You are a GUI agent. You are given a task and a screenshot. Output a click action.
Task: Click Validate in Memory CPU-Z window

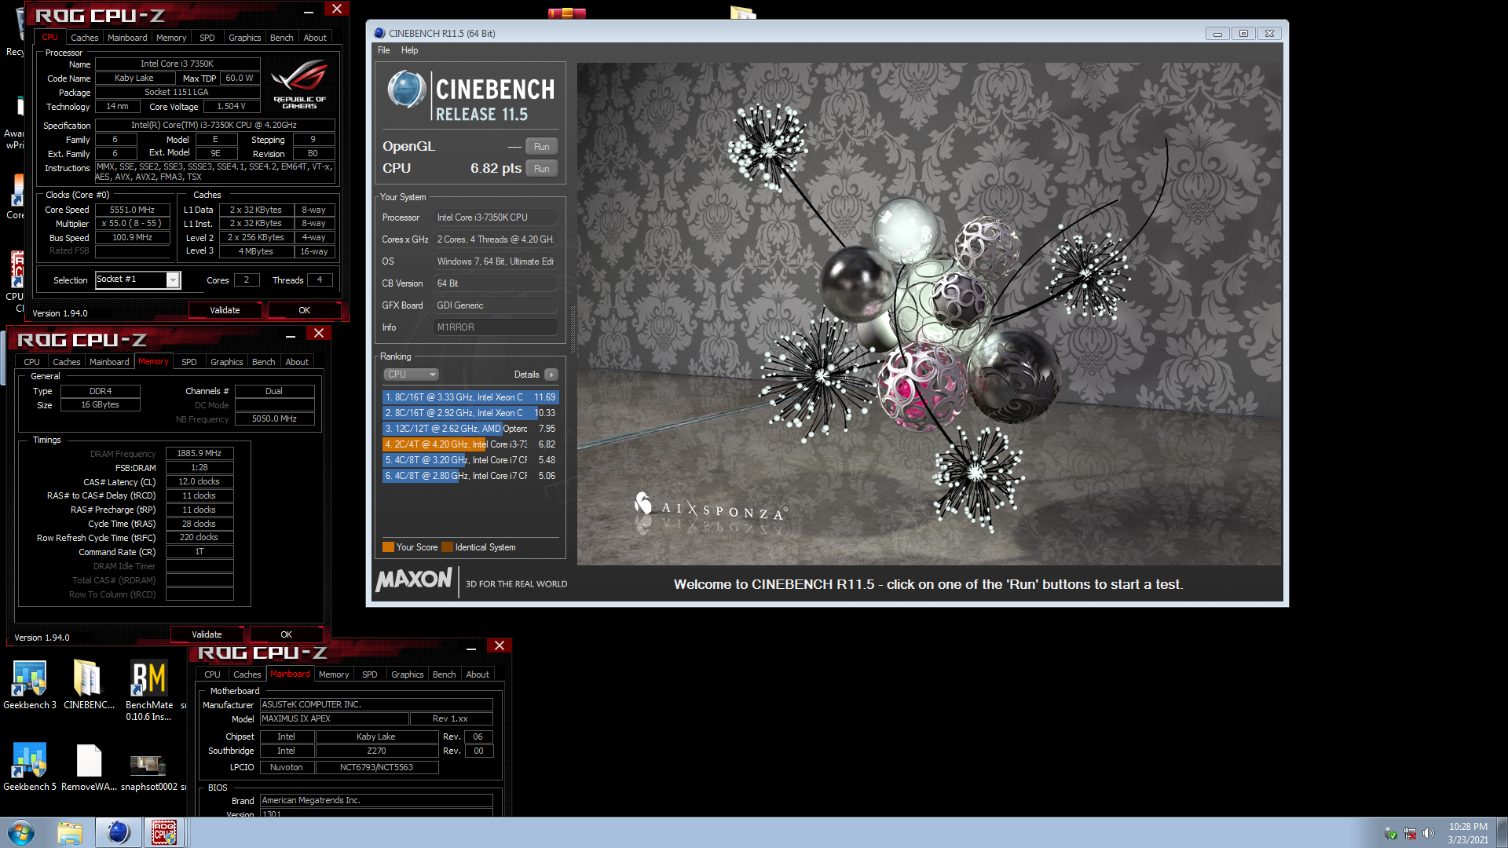coord(207,634)
